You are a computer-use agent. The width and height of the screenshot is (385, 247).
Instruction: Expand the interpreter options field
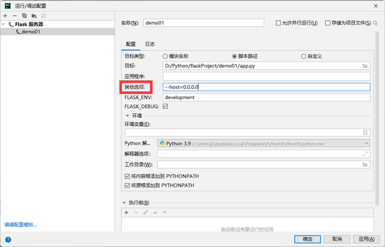click(365, 154)
